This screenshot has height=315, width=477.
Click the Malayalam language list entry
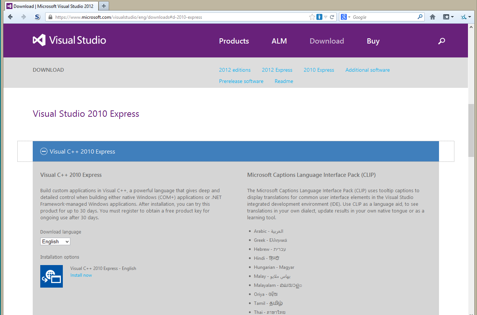(x=278, y=285)
